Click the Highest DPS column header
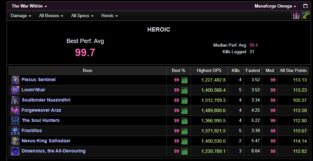 click(209, 70)
